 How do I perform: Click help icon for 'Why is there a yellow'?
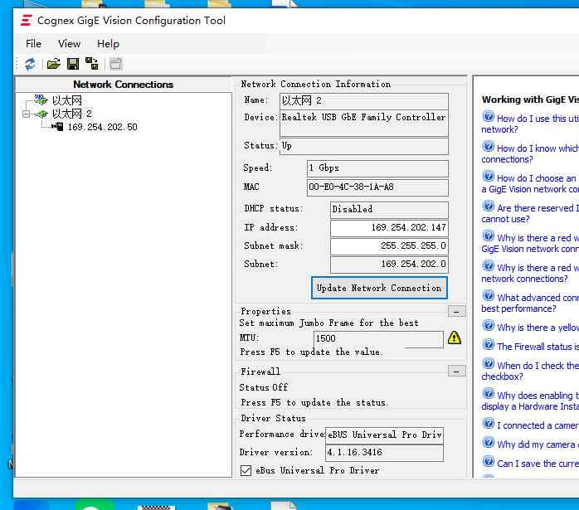point(488,325)
